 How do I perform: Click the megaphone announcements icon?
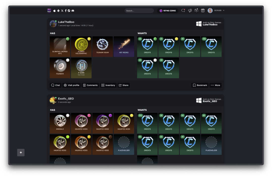pyautogui.click(x=190, y=11)
